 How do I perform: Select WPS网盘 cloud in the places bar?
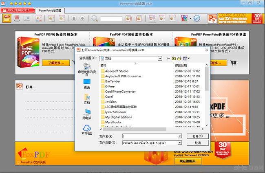click(x=87, y=129)
